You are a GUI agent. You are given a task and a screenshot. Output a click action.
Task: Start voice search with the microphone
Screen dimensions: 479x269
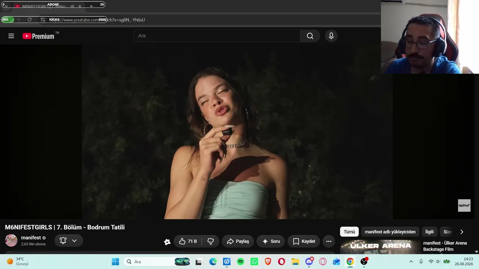tap(331, 36)
